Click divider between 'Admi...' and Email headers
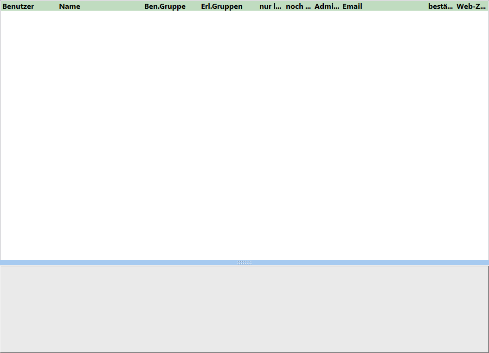This screenshot has height=353, width=489. pyautogui.click(x=341, y=6)
